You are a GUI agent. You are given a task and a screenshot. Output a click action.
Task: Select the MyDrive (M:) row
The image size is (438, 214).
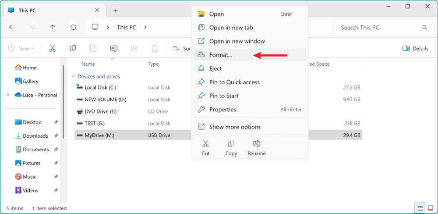[218, 136]
